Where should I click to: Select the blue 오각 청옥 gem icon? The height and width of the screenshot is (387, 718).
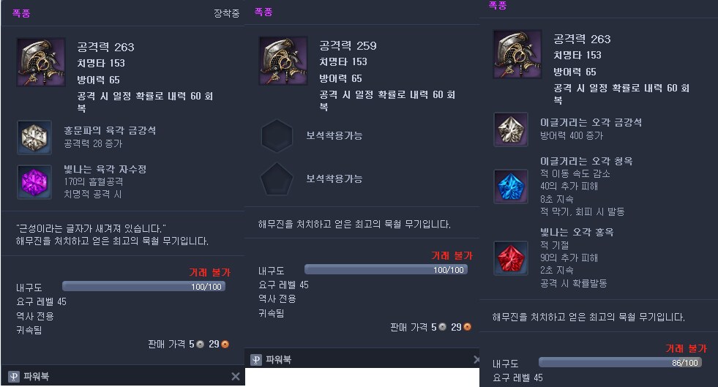tap(511, 186)
